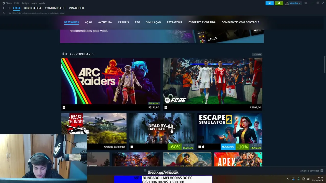This screenshot has height=183, width=326.
Task: Click the ARC Raiders price R$171,80
Action: tap(154, 108)
